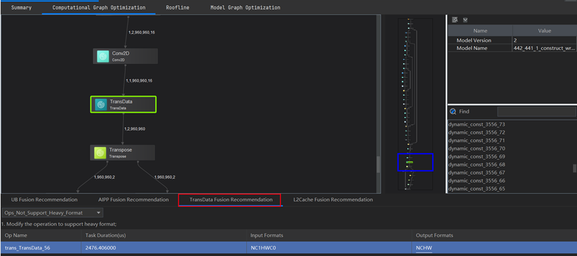The width and height of the screenshot is (577, 256).
Task: Focus the Find input field
Action: (536, 111)
